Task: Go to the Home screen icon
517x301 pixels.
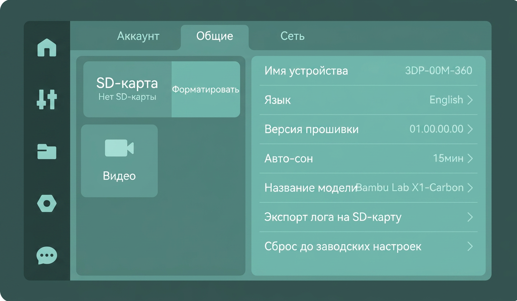Action: click(47, 48)
